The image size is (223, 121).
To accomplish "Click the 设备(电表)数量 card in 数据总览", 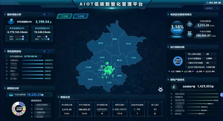I will click(137, 109).
